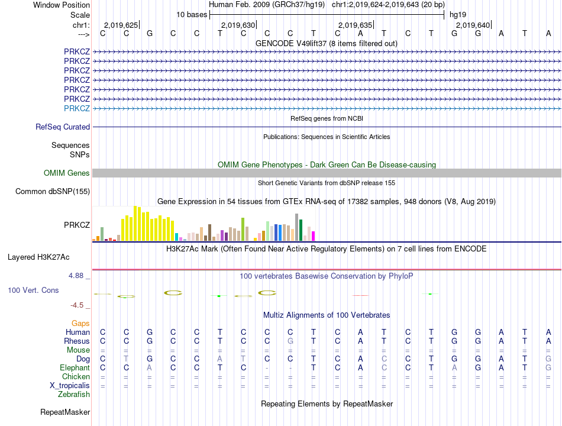Click the chr1: ruler label
The image size is (562, 426).
81,25
